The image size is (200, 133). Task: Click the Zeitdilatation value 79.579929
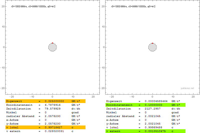(x=52, y=109)
